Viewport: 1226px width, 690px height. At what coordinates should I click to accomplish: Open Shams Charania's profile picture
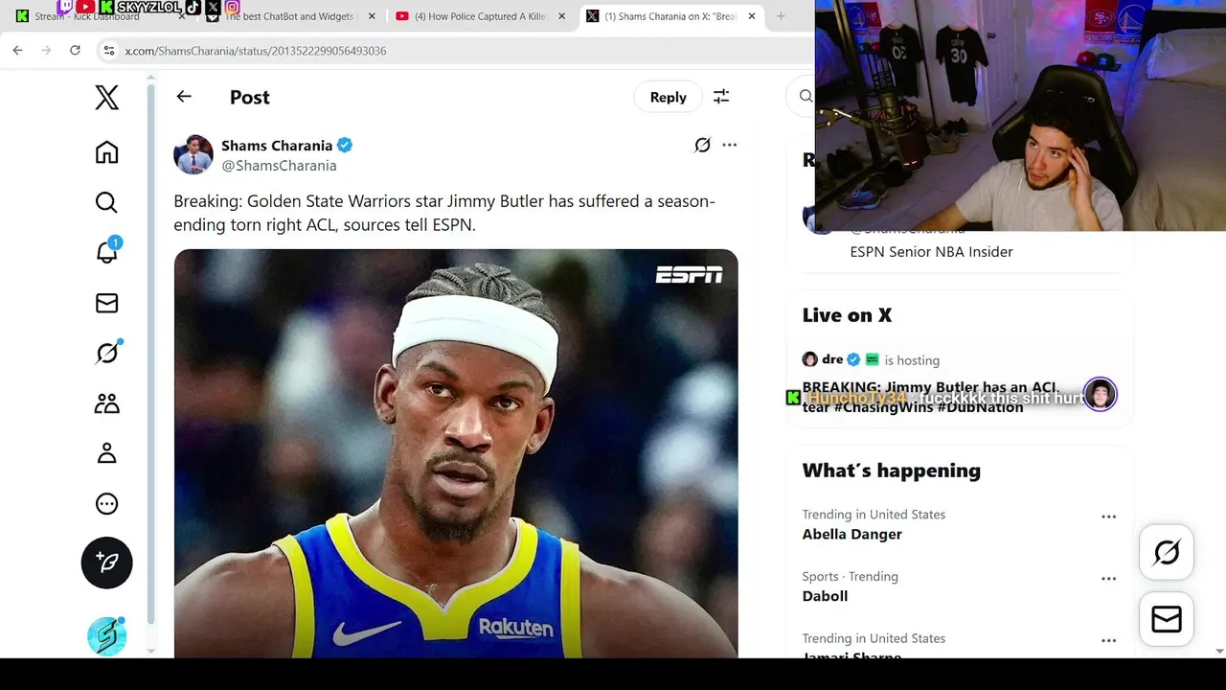193,154
